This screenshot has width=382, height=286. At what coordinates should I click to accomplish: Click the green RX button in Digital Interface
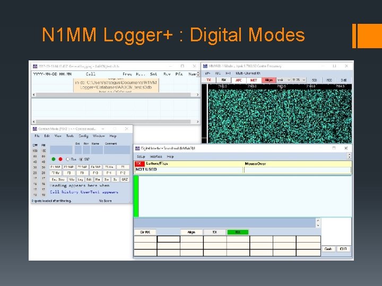coord(238,233)
